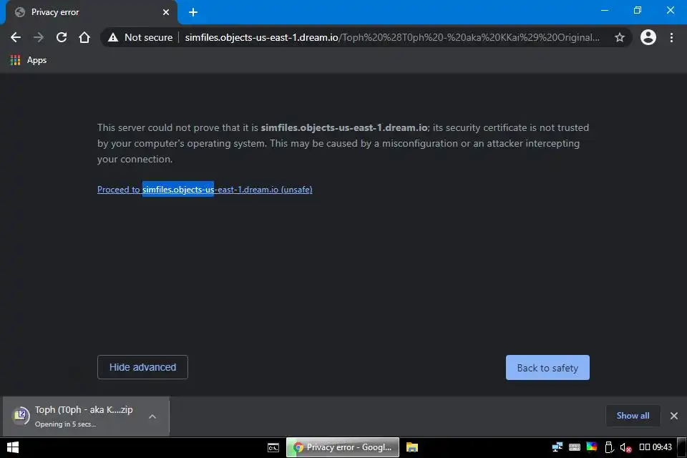Open the Chrome profile avatar
687x458 pixels.
tap(648, 38)
